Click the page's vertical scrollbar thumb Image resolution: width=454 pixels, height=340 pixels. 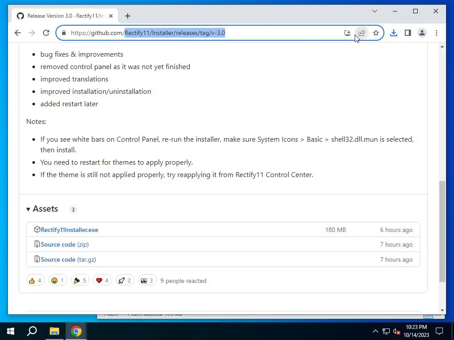click(442, 231)
